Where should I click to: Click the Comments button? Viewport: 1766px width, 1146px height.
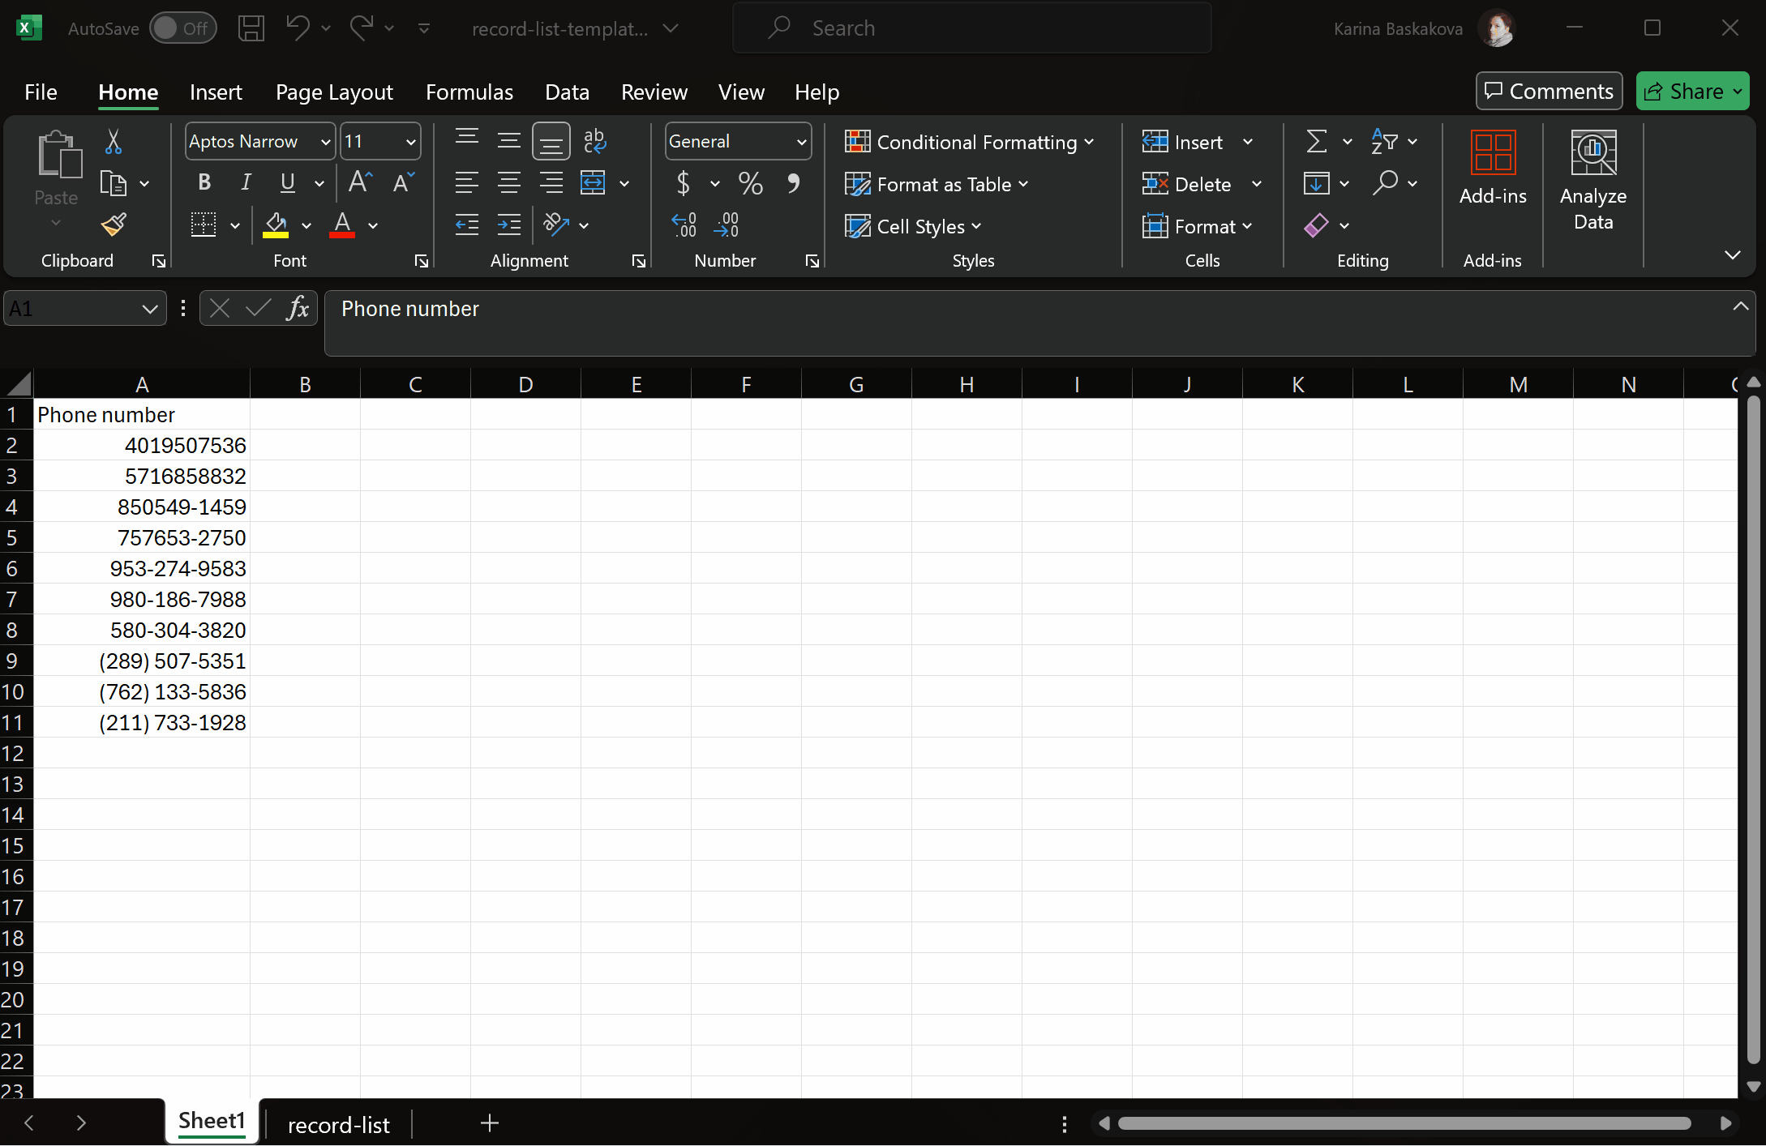[x=1549, y=92]
